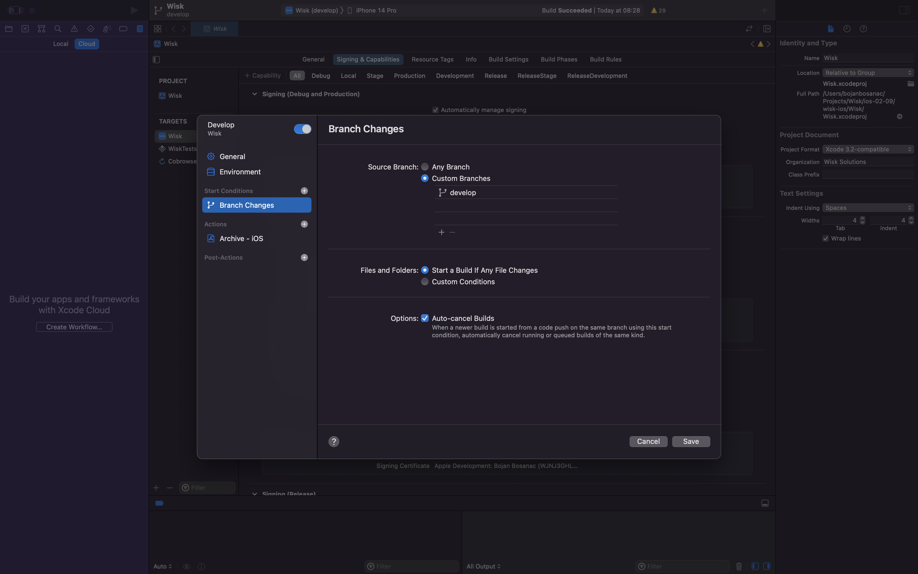
Task: Toggle the Develop workflow switch
Action: pyautogui.click(x=302, y=129)
